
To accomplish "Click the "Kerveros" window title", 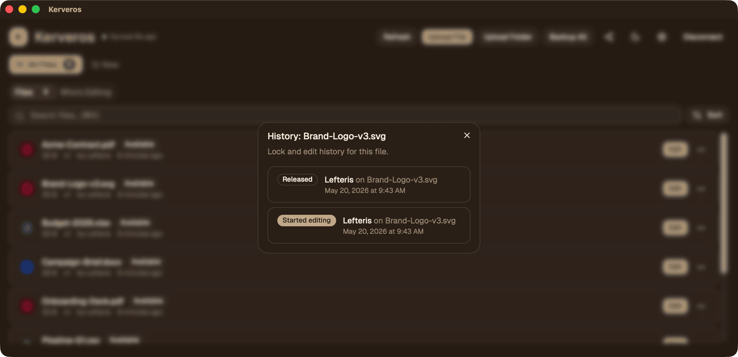I will point(65,10).
